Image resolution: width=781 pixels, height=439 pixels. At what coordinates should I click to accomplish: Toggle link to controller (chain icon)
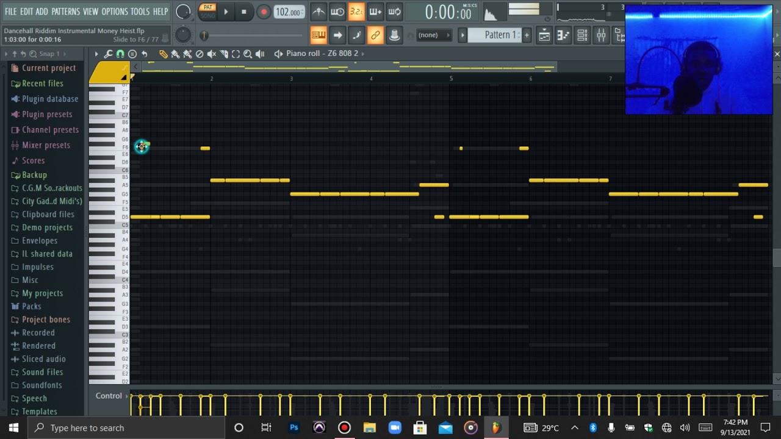click(375, 35)
